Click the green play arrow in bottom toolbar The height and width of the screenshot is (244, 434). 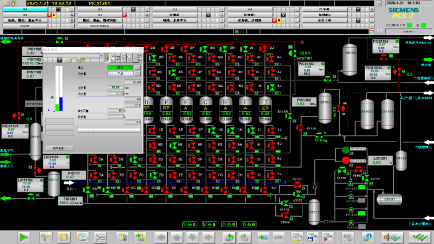24,237
